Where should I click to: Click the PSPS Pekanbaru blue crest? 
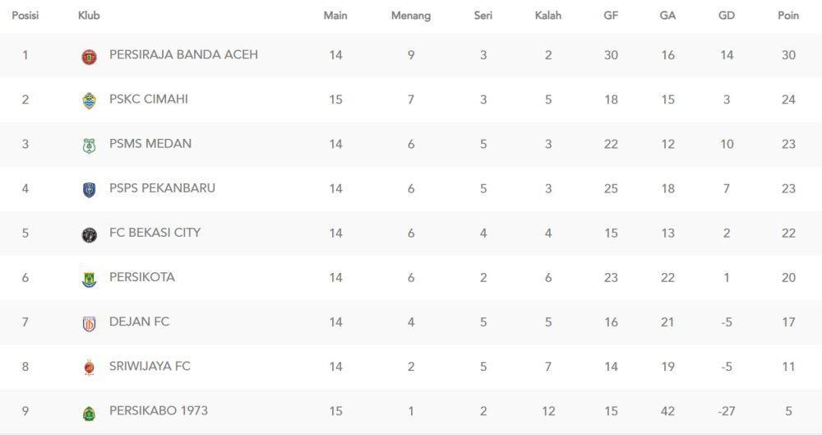tap(89, 190)
